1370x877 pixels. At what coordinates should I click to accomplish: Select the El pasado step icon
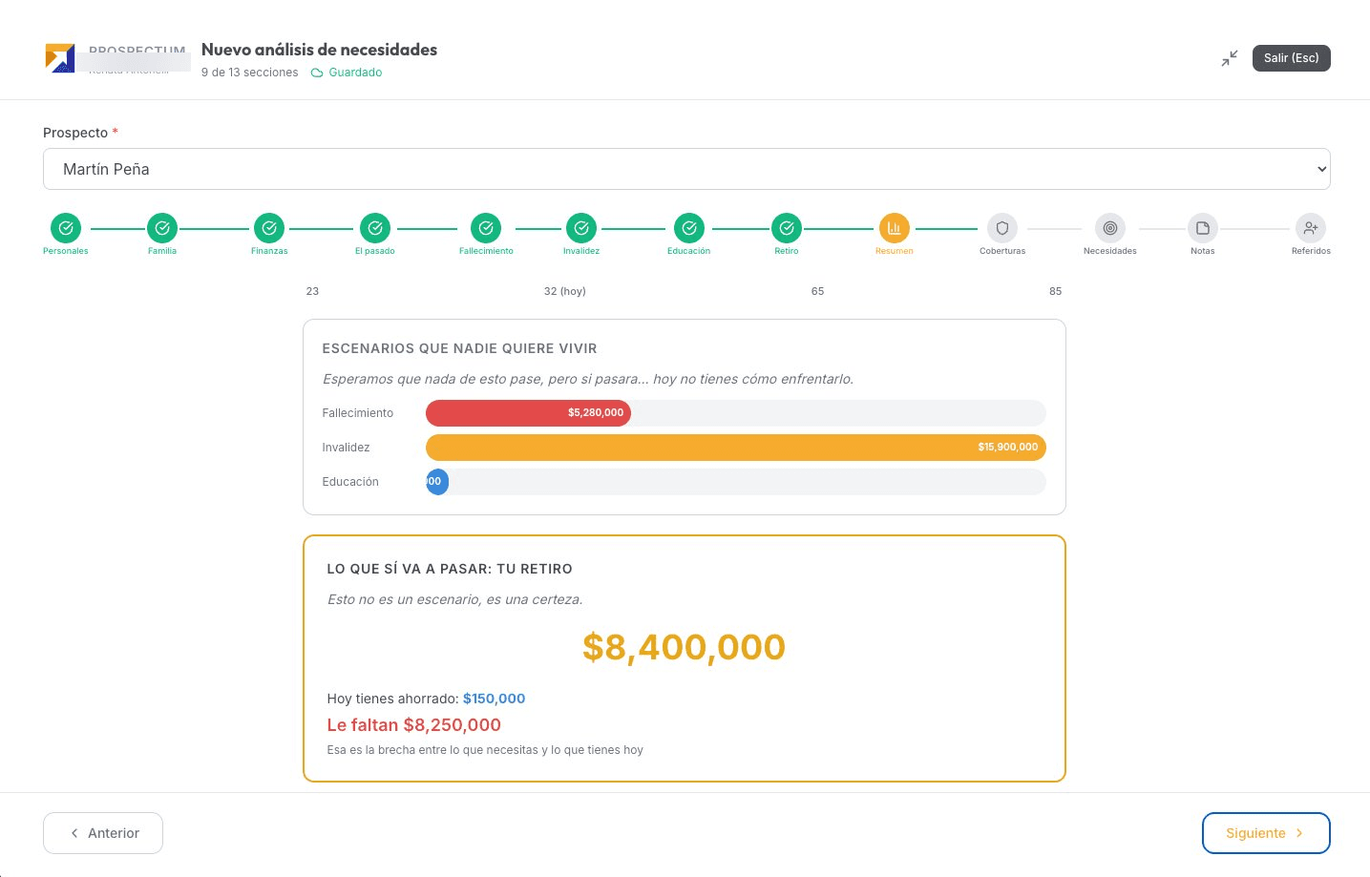375,228
